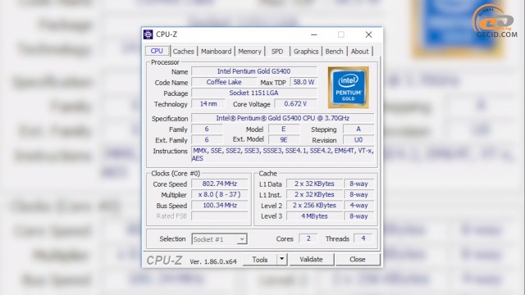Click the Level 2 value 2 x 256 KBytes

click(314, 205)
